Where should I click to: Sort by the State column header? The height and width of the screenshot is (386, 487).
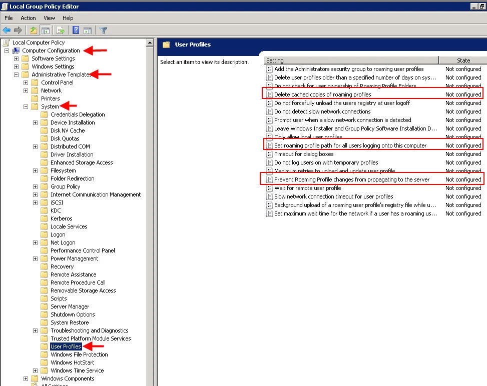(463, 60)
